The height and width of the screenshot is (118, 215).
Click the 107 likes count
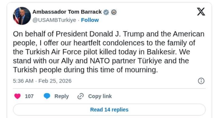(29, 96)
